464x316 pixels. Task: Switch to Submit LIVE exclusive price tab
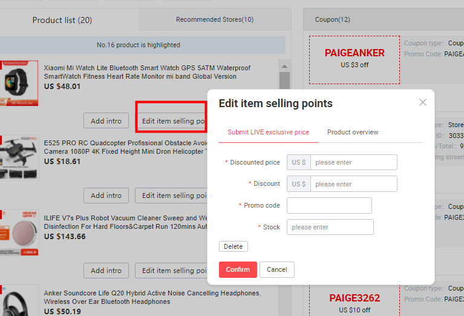(x=268, y=132)
